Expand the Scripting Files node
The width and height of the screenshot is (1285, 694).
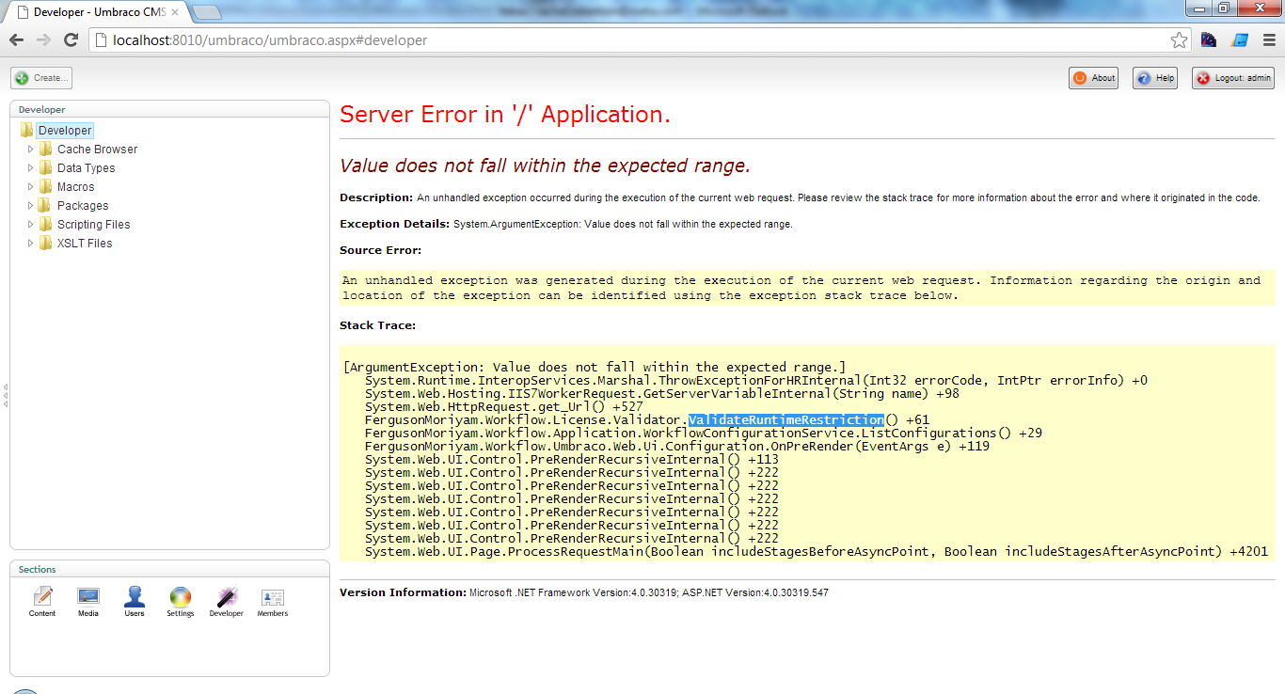(x=30, y=225)
